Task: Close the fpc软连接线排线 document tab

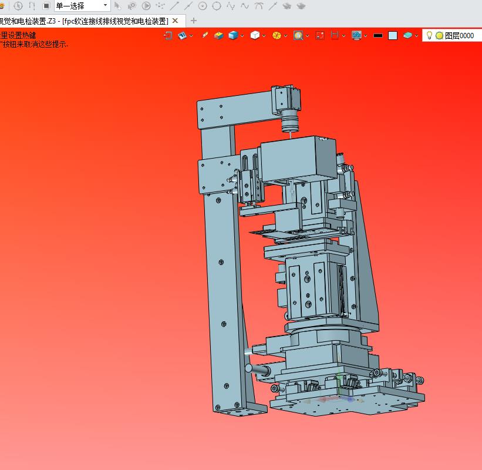Action: (x=175, y=21)
